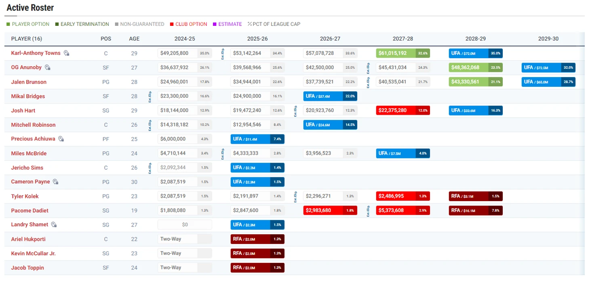The height and width of the screenshot is (292, 590).
Task: Open Jericho Sims player link
Action: (27, 168)
